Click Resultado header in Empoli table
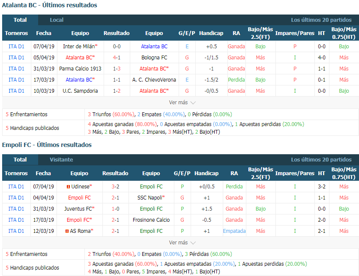 tap(115, 173)
